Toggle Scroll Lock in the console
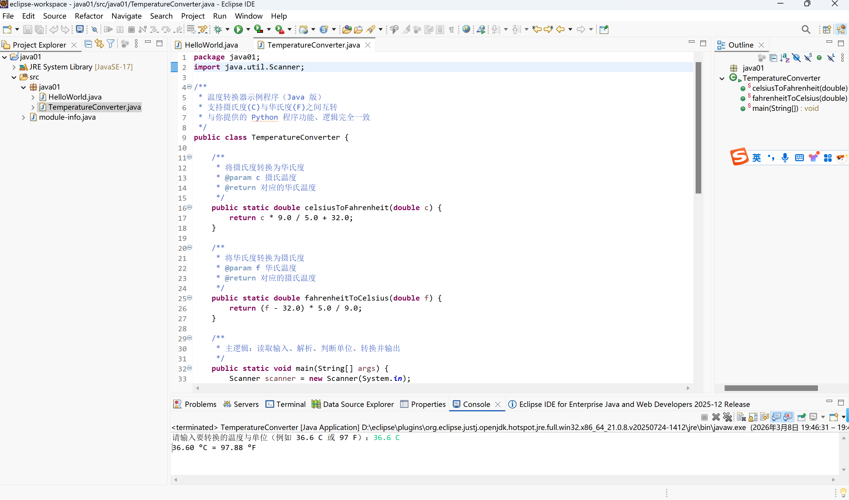Image resolution: width=849 pixels, height=500 pixels. click(753, 417)
